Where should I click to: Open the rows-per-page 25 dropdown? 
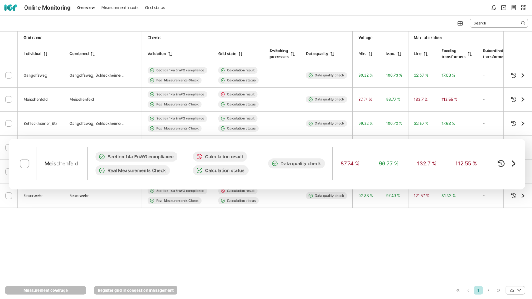(x=515, y=290)
